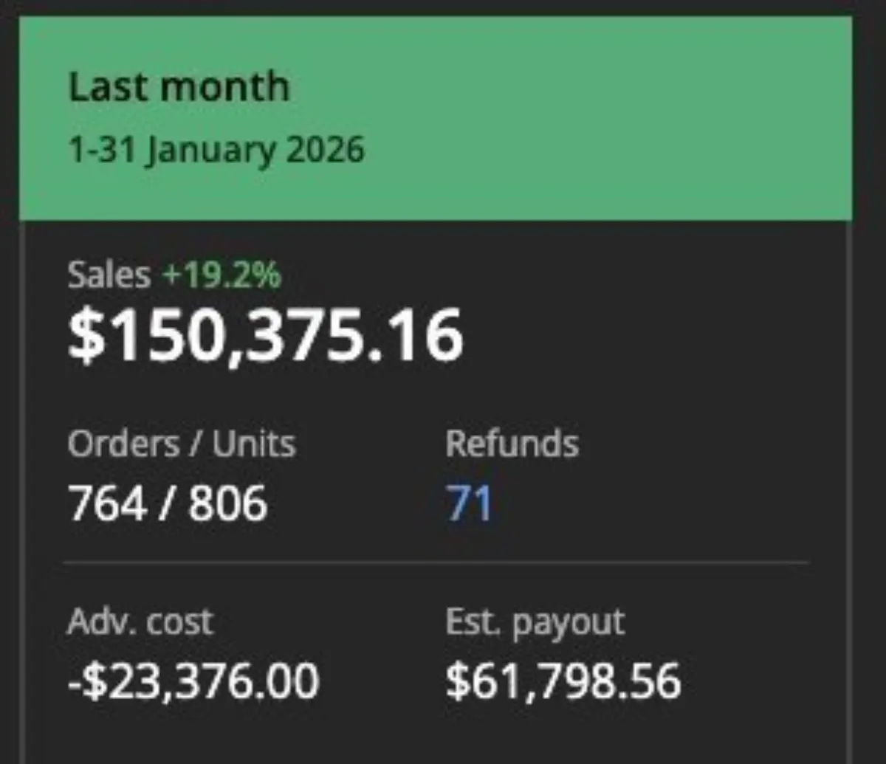Open the Refunds count link showing 71
886x764 pixels.
tap(470, 504)
